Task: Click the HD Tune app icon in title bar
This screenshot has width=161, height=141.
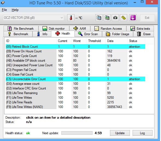Action: (3, 3)
